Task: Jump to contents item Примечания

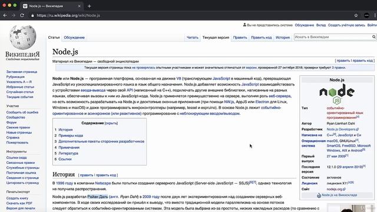Action: pyautogui.click(x=69, y=147)
